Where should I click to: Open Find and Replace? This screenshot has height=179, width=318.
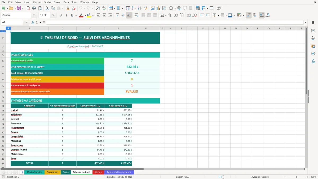(x=98, y=8)
